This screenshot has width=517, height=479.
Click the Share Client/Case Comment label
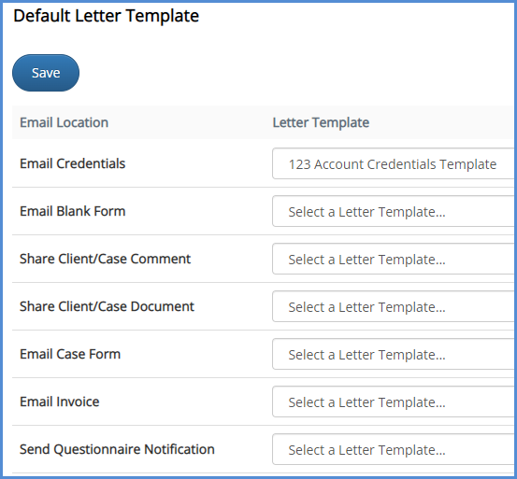(x=106, y=259)
